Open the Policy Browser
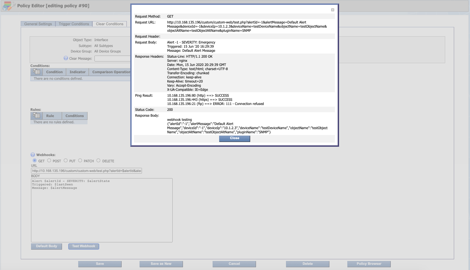The height and width of the screenshot is (270, 470). tap(369, 264)
